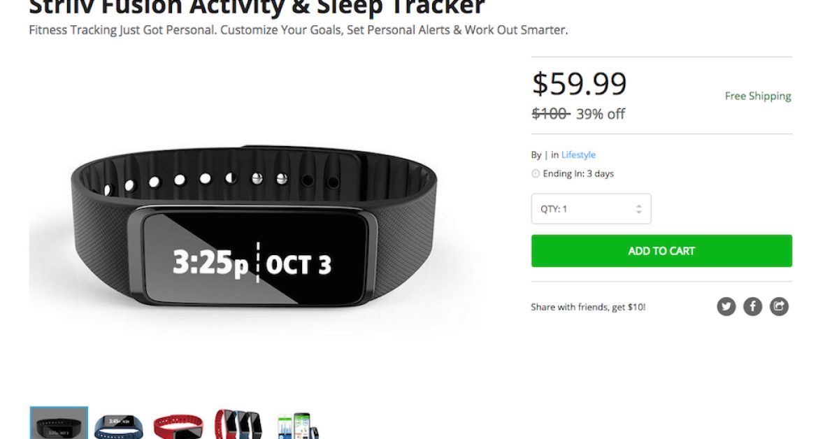Click the $59.99 sale price
The width and height of the screenshot is (839, 439).
tap(580, 84)
